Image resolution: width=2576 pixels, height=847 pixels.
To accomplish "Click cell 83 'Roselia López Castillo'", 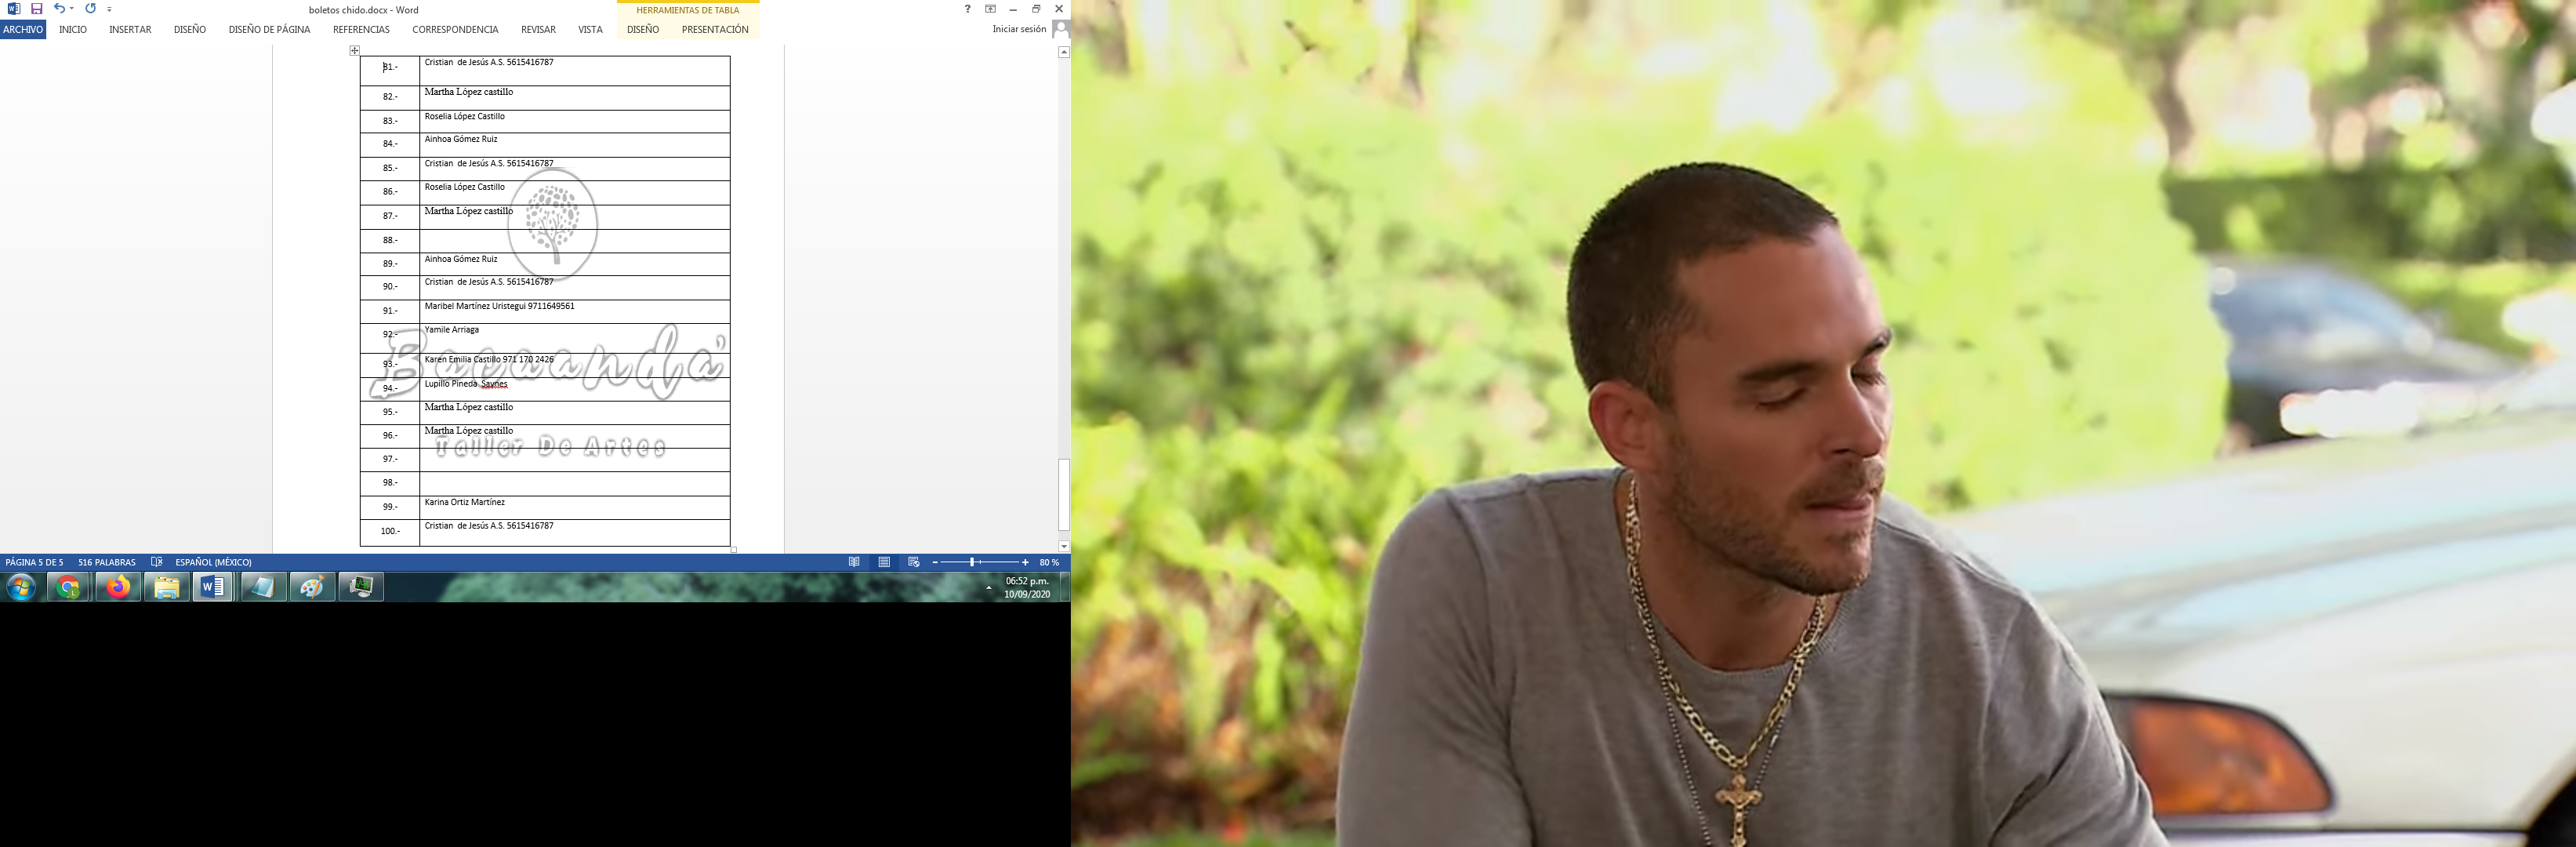I will click(x=575, y=121).
